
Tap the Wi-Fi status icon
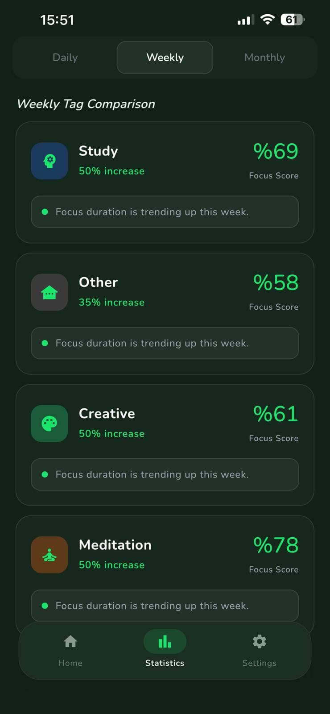268,20
